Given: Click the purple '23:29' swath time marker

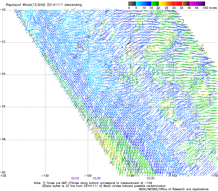Looking at the screenshot, I should (75, 178).
